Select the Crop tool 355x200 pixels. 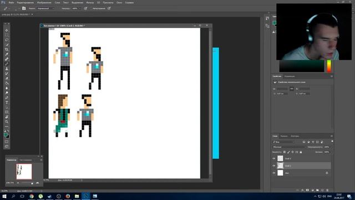[x=7, y=49]
